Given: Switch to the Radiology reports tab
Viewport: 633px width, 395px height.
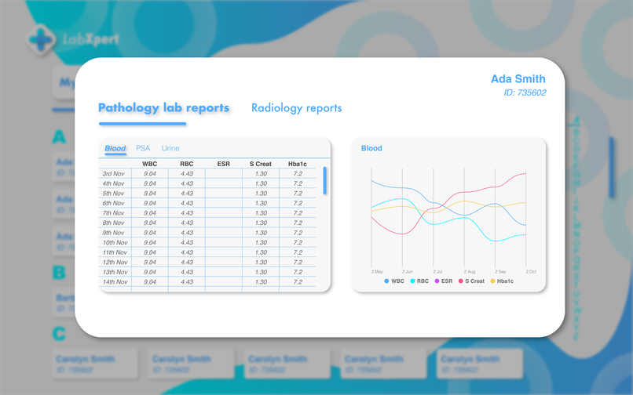Looking at the screenshot, I should [x=296, y=108].
